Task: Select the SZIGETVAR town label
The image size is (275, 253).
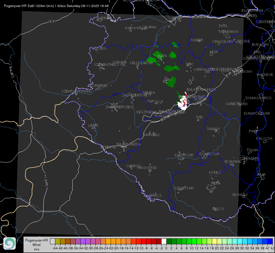Action: 184,188
